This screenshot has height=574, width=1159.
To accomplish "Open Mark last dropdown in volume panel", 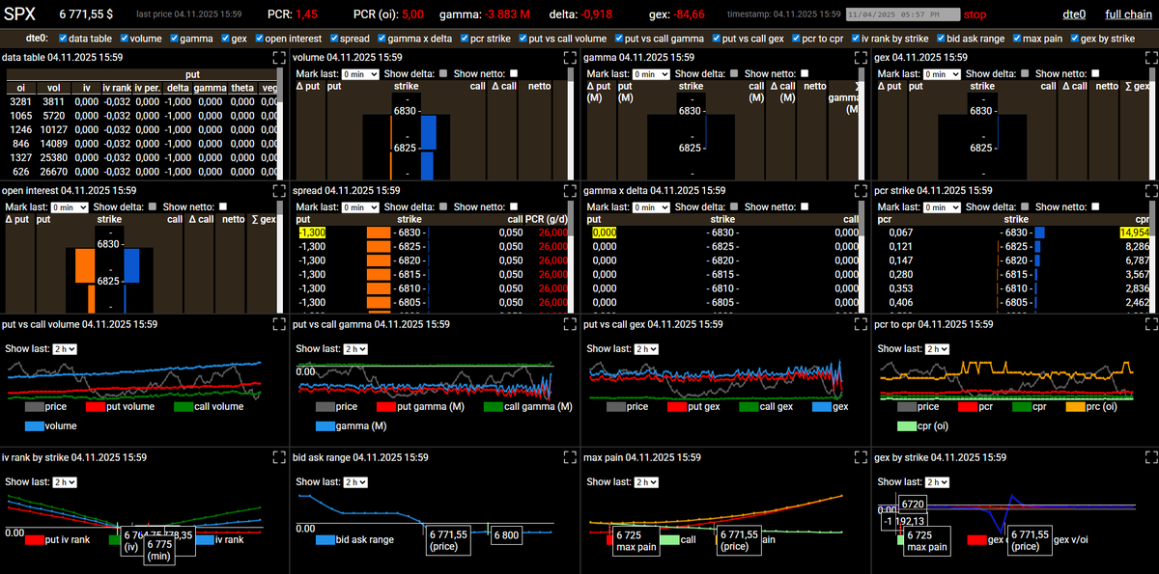I will point(361,74).
